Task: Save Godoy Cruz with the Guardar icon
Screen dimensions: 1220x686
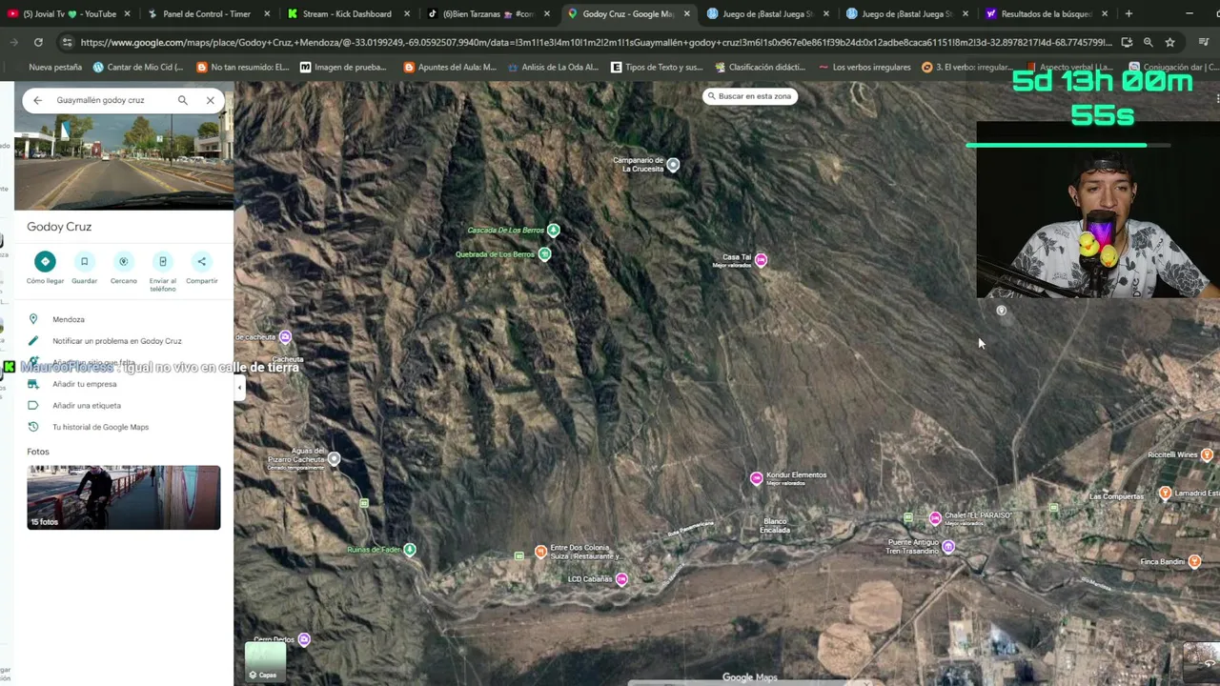Action: point(84,261)
